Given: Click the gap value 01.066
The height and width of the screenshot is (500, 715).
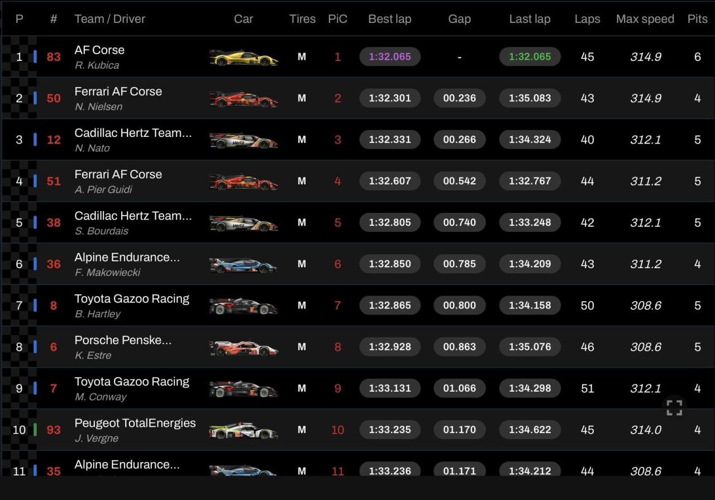Looking at the screenshot, I should [x=460, y=388].
